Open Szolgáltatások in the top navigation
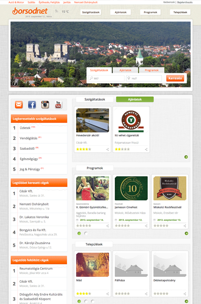 tap(91, 12)
